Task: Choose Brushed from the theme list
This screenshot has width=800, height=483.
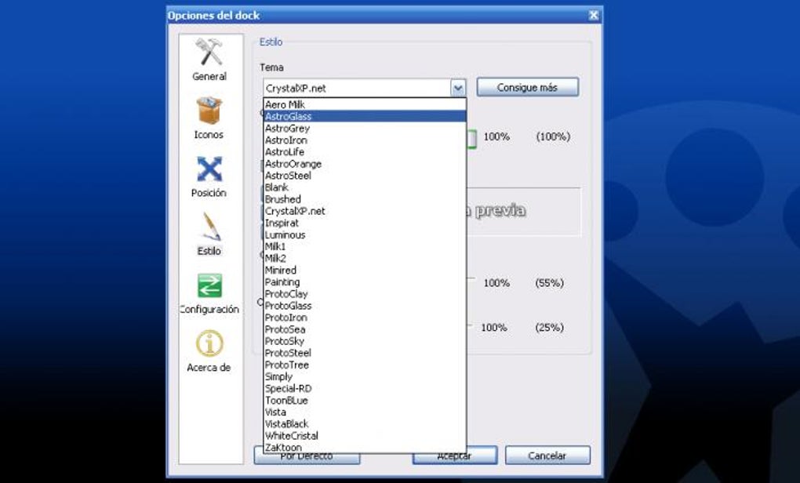Action: (x=365, y=199)
